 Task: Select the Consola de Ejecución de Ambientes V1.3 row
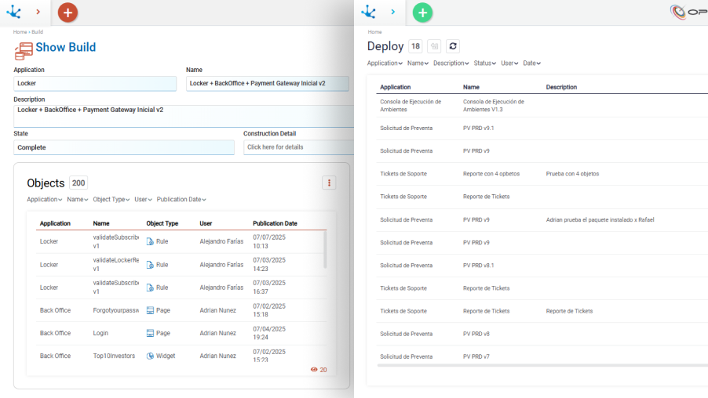pos(542,106)
